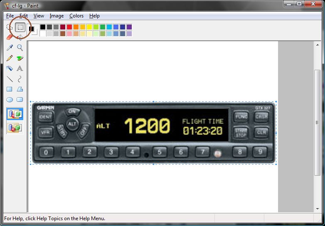The height and width of the screenshot is (226, 325).
Task: Maximize the Paint window
Action: 299,4
